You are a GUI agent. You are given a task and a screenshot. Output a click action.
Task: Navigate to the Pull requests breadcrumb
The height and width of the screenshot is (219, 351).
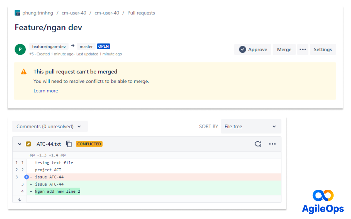[x=141, y=13]
